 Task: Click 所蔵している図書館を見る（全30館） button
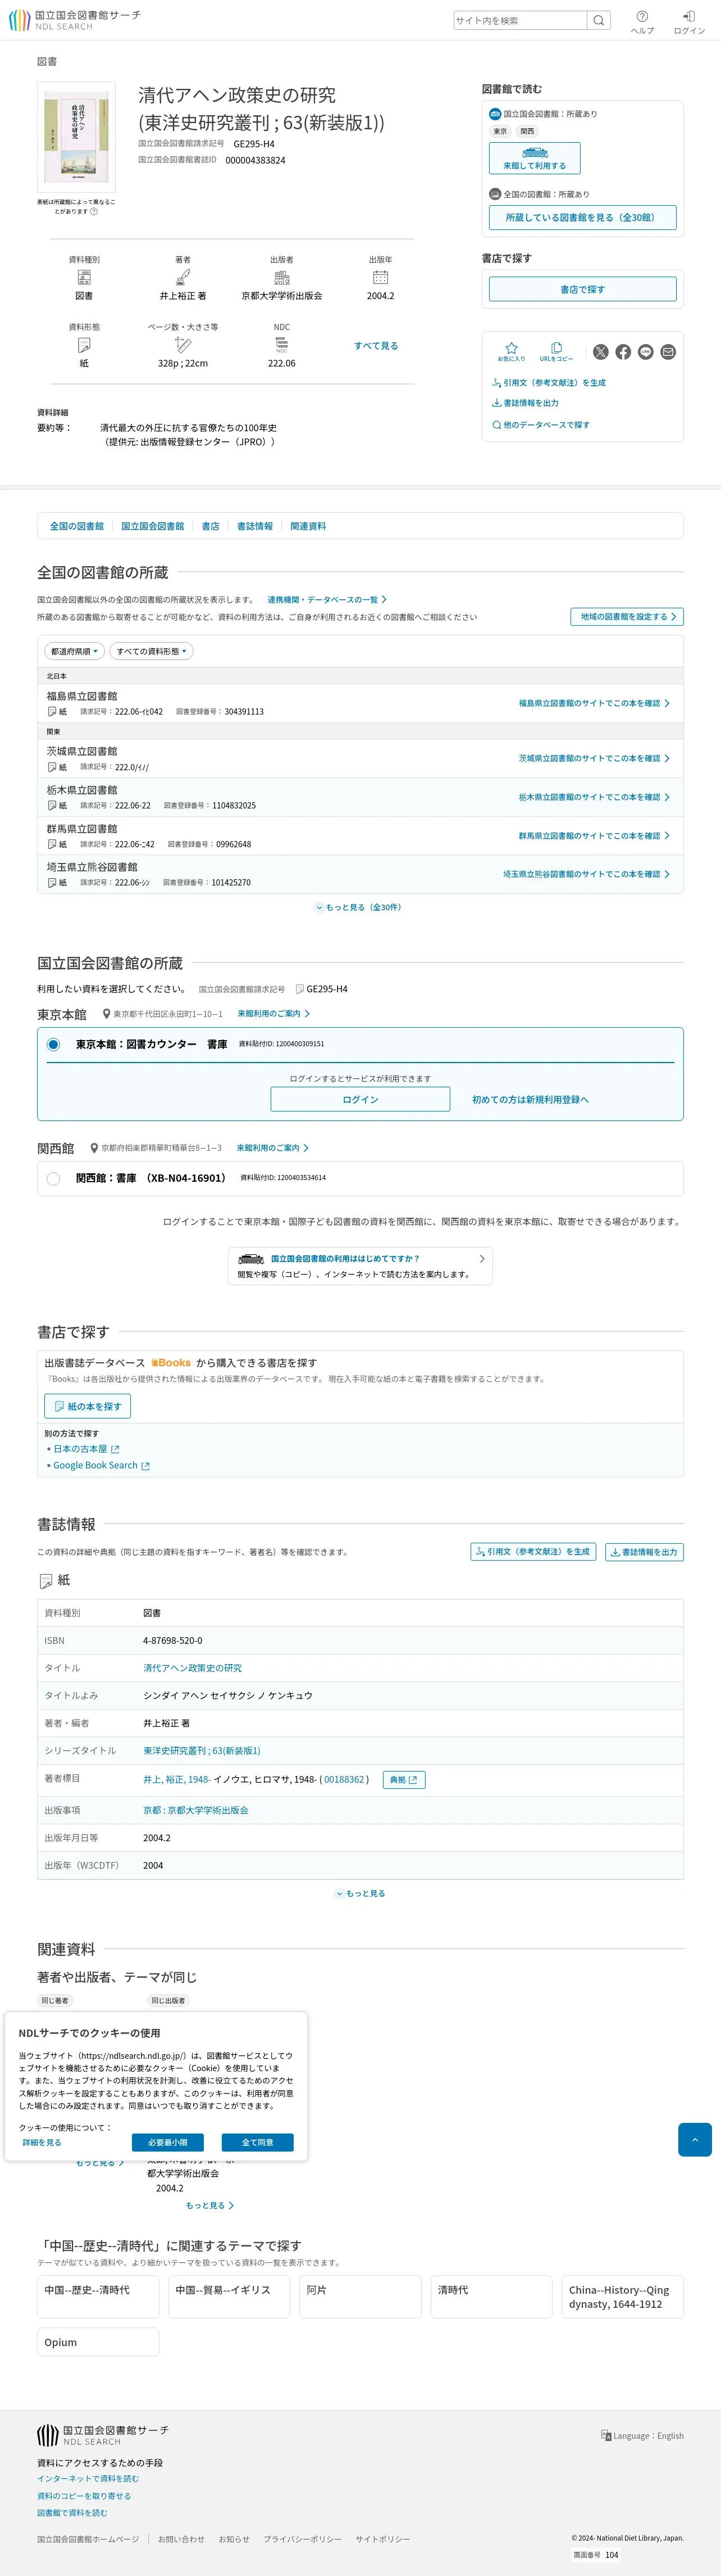[582, 217]
